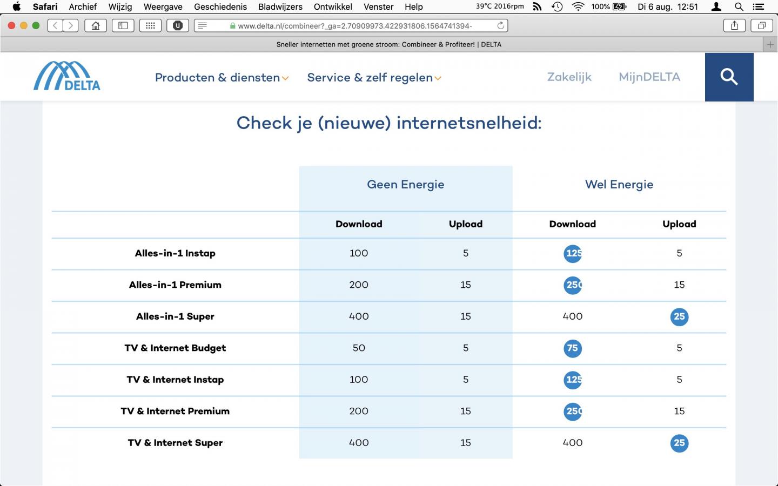Click the Wel Energie column header
This screenshot has width=778, height=486.
coord(619,184)
